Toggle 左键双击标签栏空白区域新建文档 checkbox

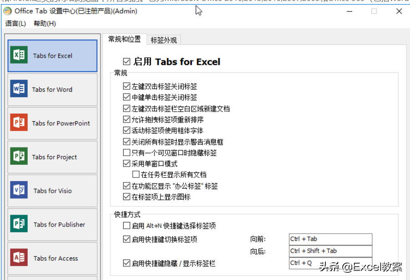pyautogui.click(x=126, y=108)
